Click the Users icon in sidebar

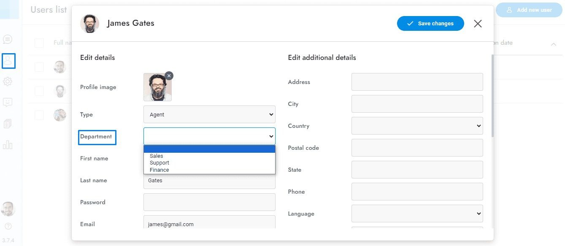coord(8,61)
